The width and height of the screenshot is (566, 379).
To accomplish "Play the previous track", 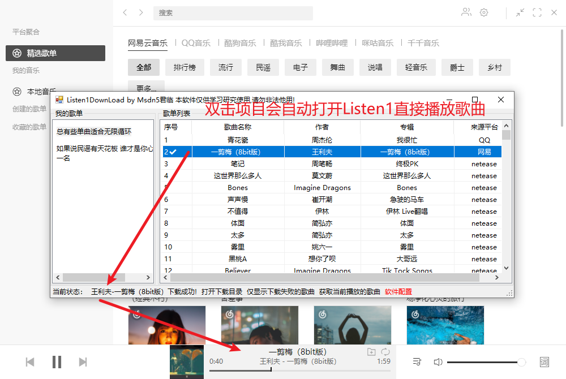I will (30, 362).
